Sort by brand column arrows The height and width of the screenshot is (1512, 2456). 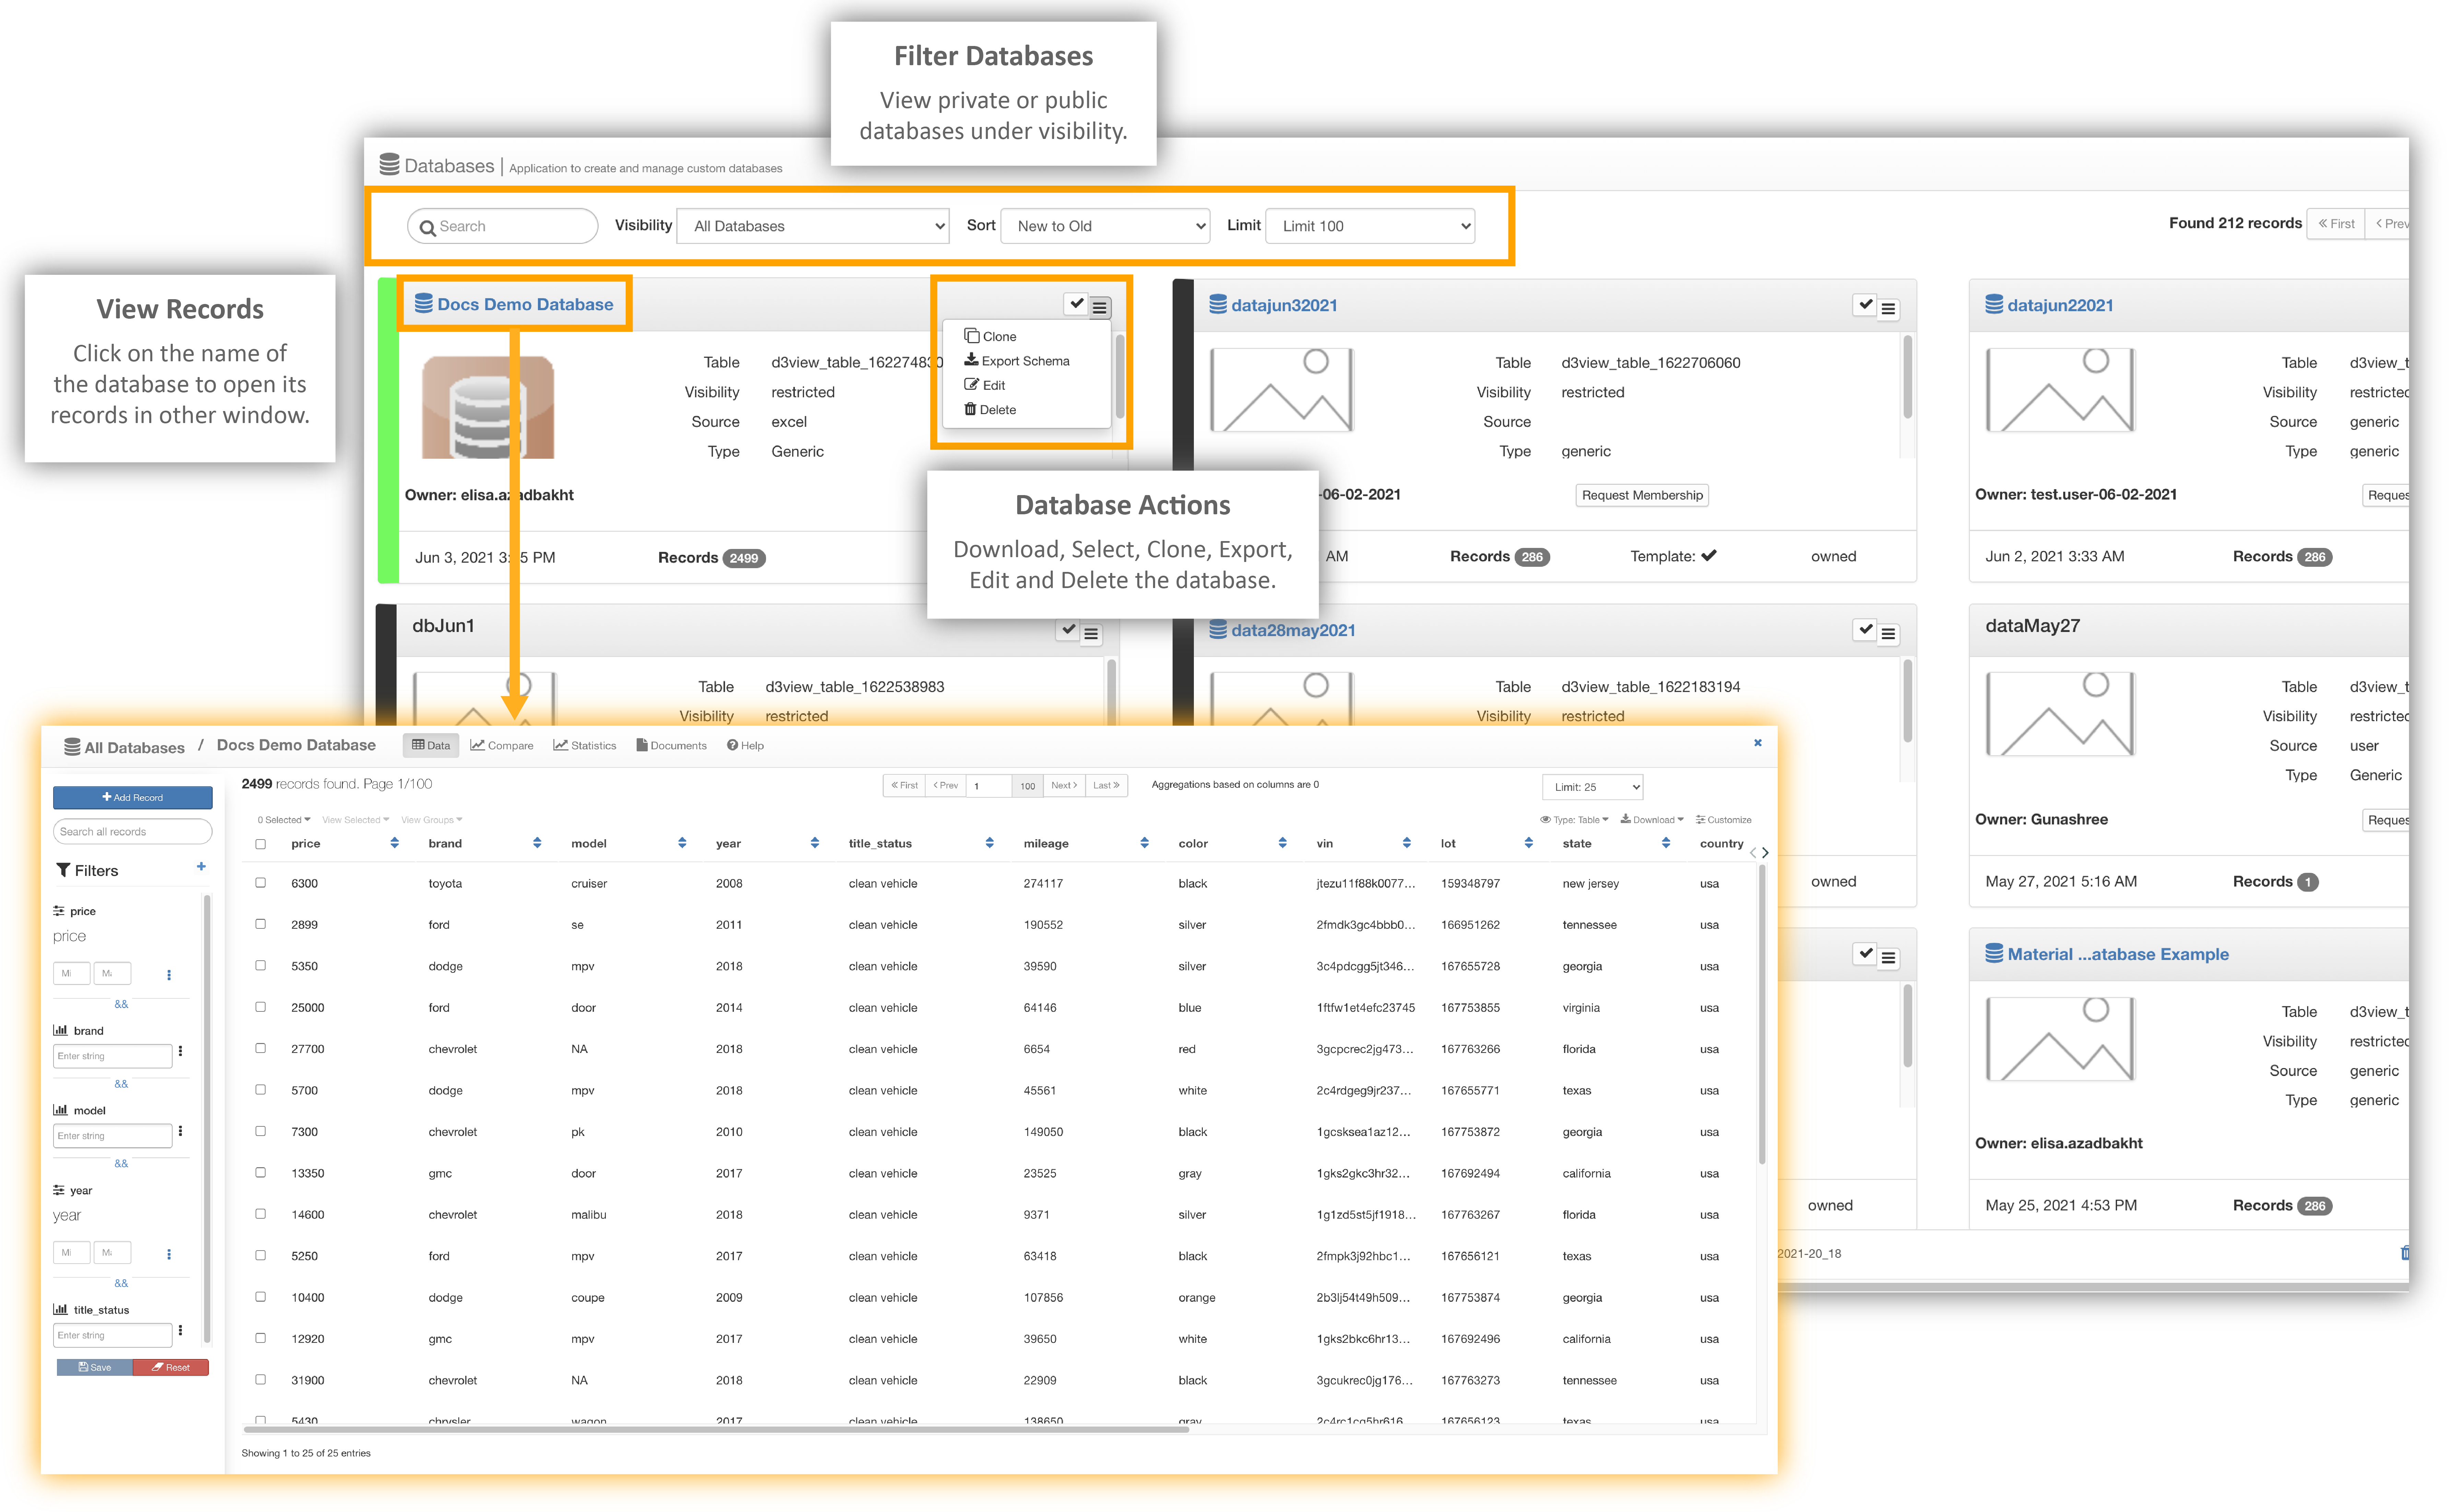click(x=537, y=843)
